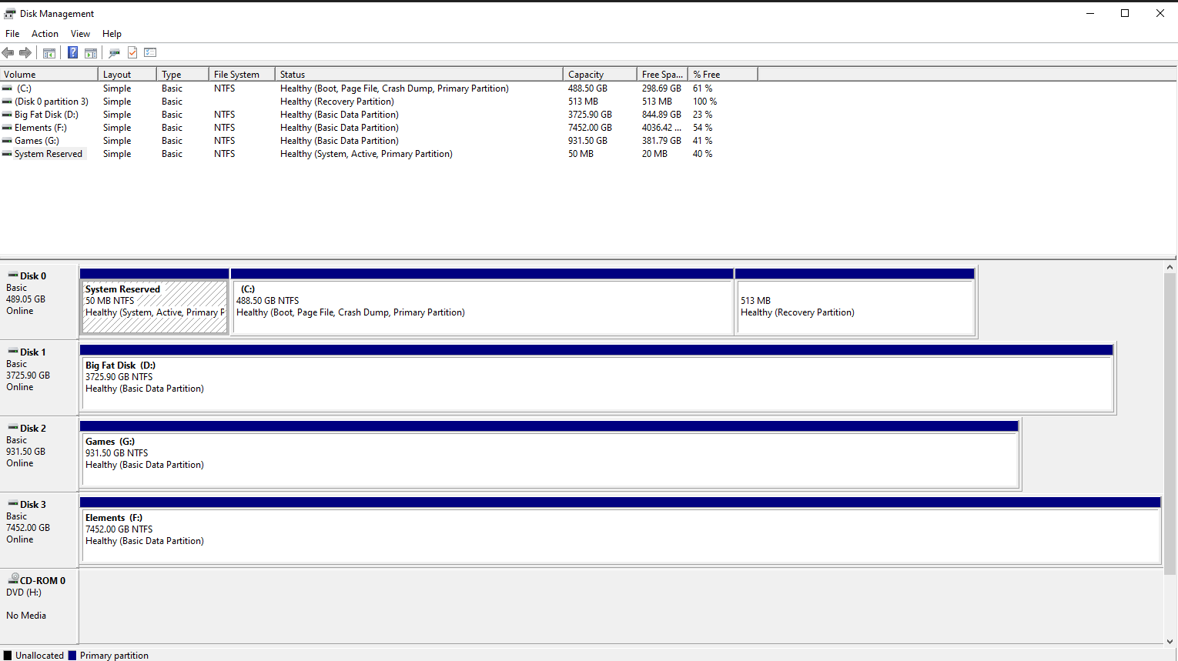Select the Big Fat Disk (D:) volume row

coord(379,115)
